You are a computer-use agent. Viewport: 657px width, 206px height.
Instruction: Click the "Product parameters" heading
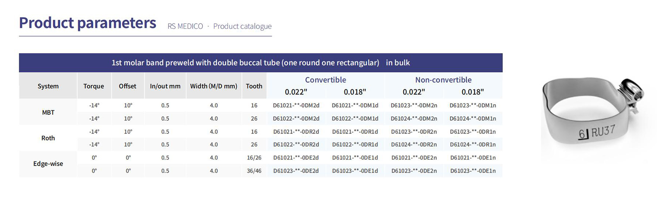point(88,23)
